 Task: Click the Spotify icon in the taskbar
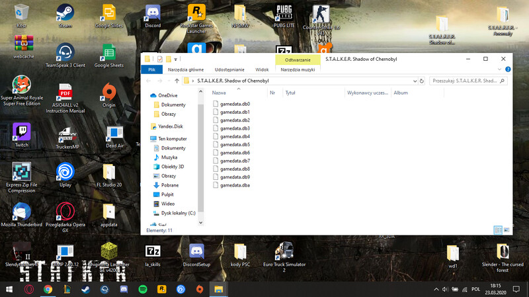[142, 290]
